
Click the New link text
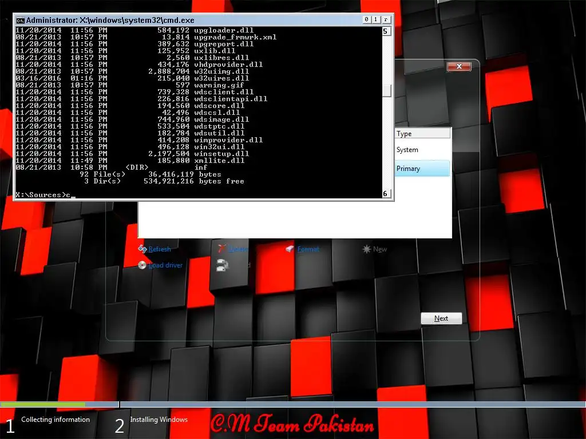click(x=380, y=249)
